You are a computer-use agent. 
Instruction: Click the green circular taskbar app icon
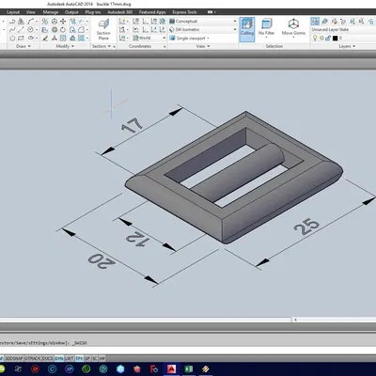[86, 368]
